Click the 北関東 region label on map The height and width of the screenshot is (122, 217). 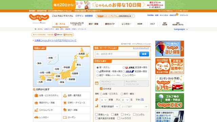(75, 74)
